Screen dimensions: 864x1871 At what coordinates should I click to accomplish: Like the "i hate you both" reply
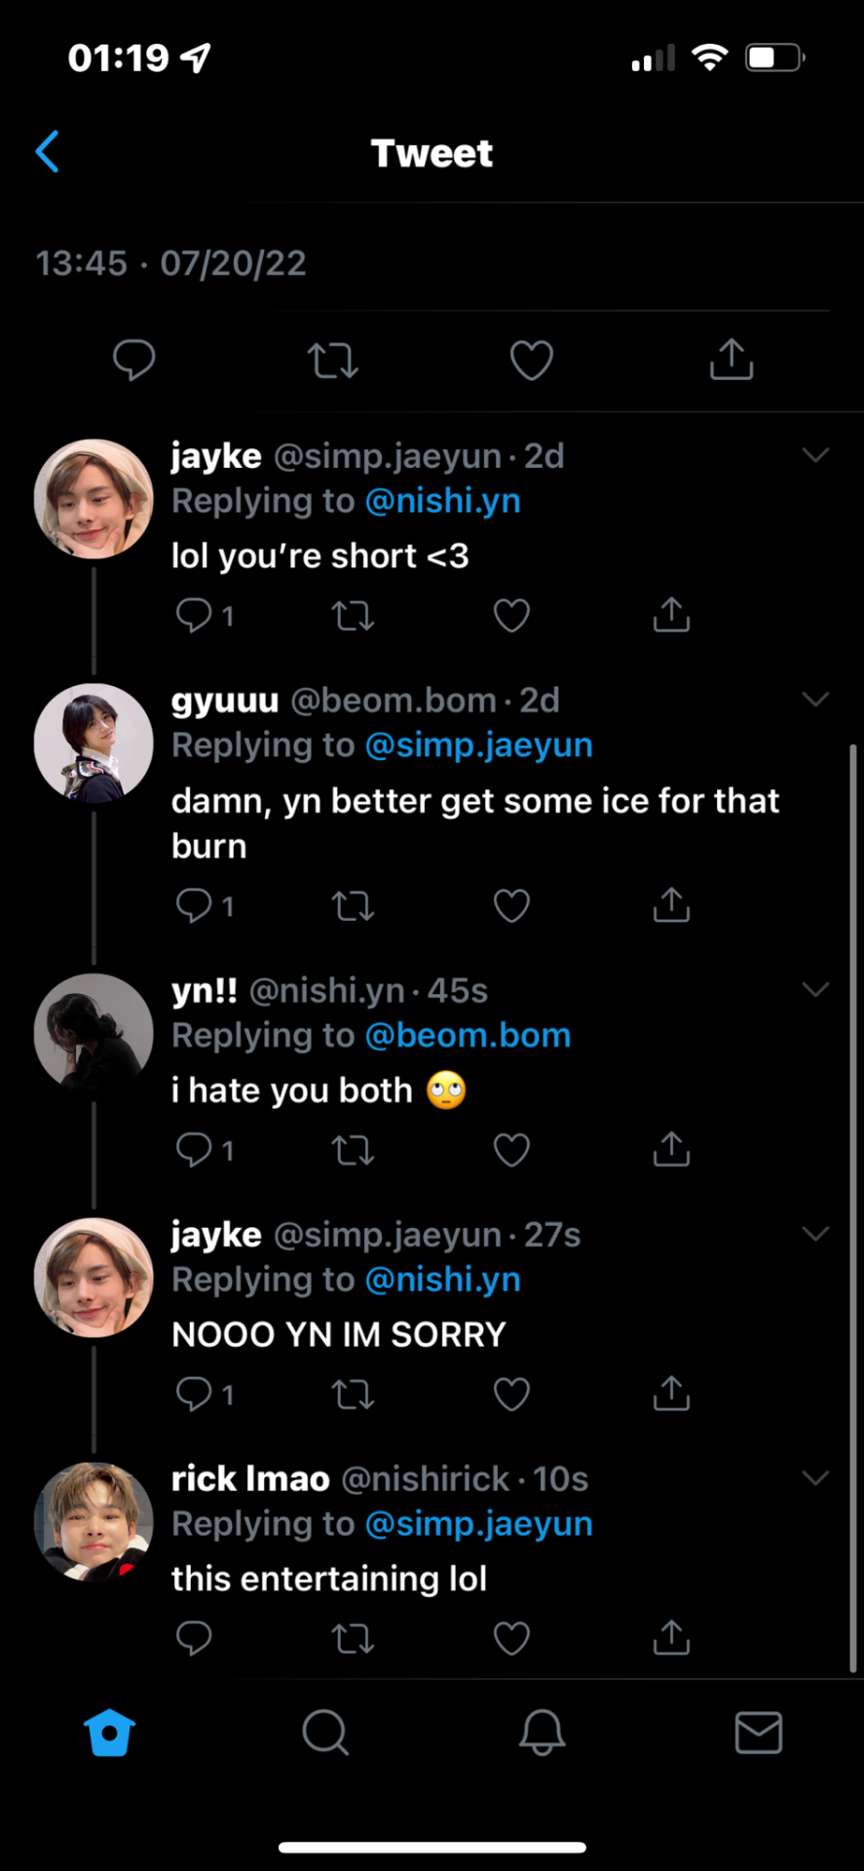tap(511, 1151)
